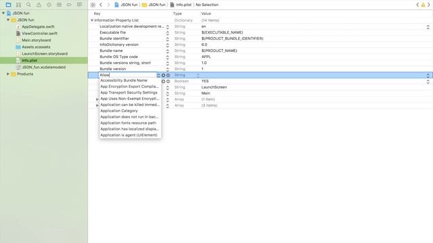Select Main.storyboard in navigator
Image resolution: width=433 pixels, height=243 pixels.
pyautogui.click(x=36, y=40)
